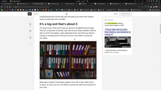Open the 'web' bookmarks folder
Viewport: 161px width, 90px height.
click(x=76, y=10)
